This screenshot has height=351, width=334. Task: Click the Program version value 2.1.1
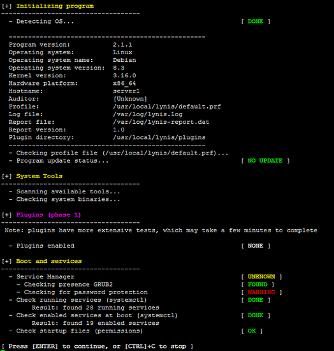tap(122, 45)
